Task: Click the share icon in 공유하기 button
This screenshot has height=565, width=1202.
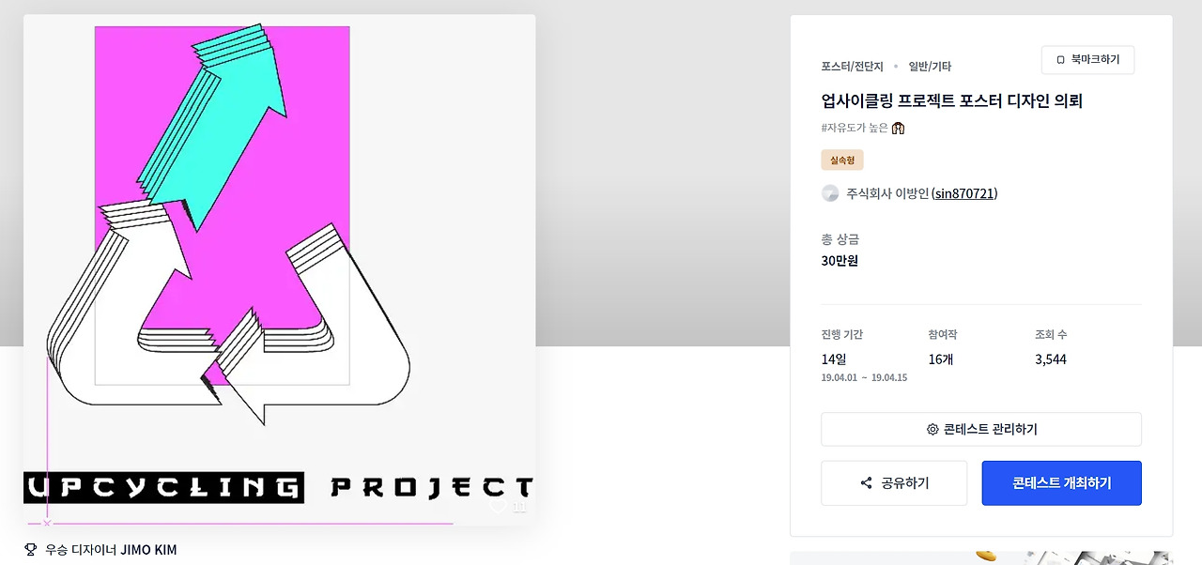Action: [x=866, y=483]
